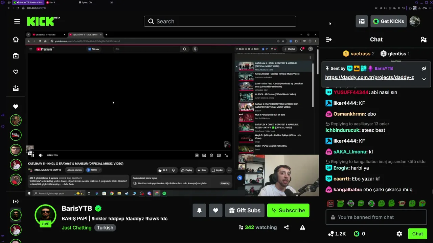Click the Gift Subs button
Image resolution: width=433 pixels, height=243 pixels.
pos(245,210)
